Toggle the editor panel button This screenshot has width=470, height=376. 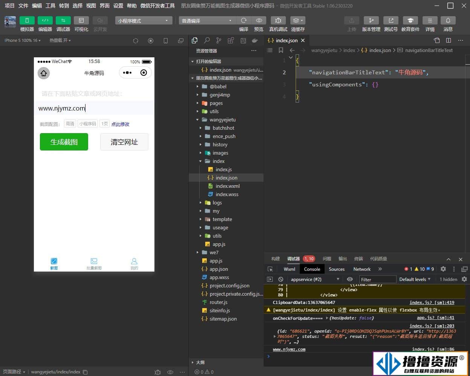pos(45,20)
